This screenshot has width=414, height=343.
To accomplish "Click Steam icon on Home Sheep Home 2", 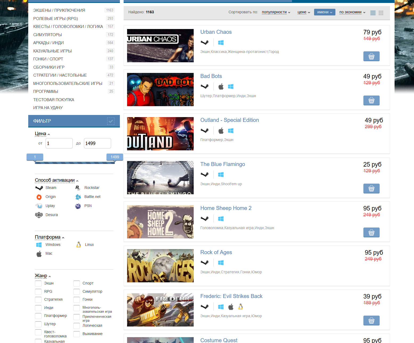I will coord(205,219).
